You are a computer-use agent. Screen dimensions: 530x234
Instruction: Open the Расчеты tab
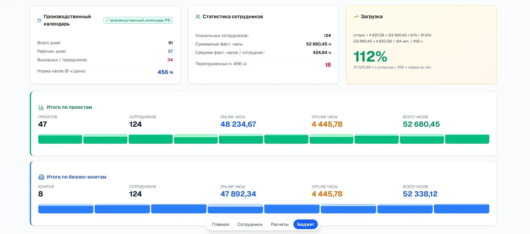point(280,224)
